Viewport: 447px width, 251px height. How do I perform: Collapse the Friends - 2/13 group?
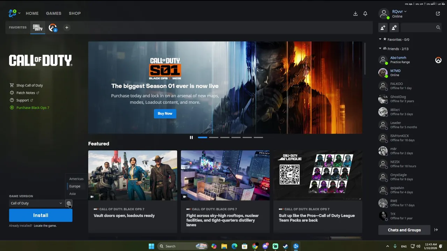tap(380, 49)
